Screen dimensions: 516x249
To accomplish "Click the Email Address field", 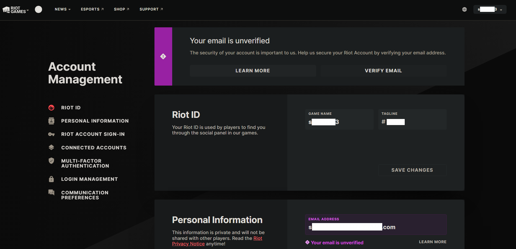I will (x=376, y=224).
